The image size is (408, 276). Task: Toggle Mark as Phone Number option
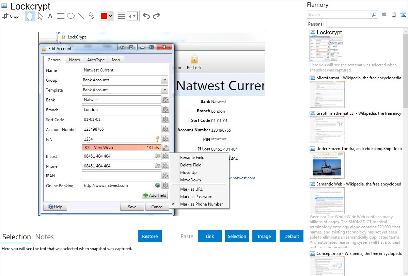point(199,204)
